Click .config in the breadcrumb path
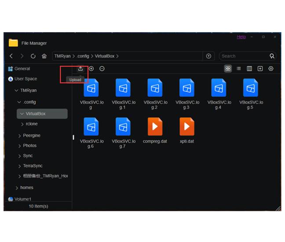Screen dimensions: 285x242 pos(83,56)
